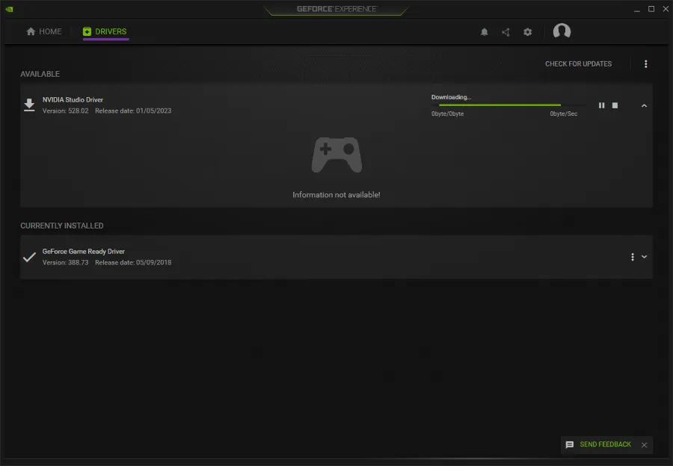
Task: Open settings via gear icon
Action: [527, 31]
